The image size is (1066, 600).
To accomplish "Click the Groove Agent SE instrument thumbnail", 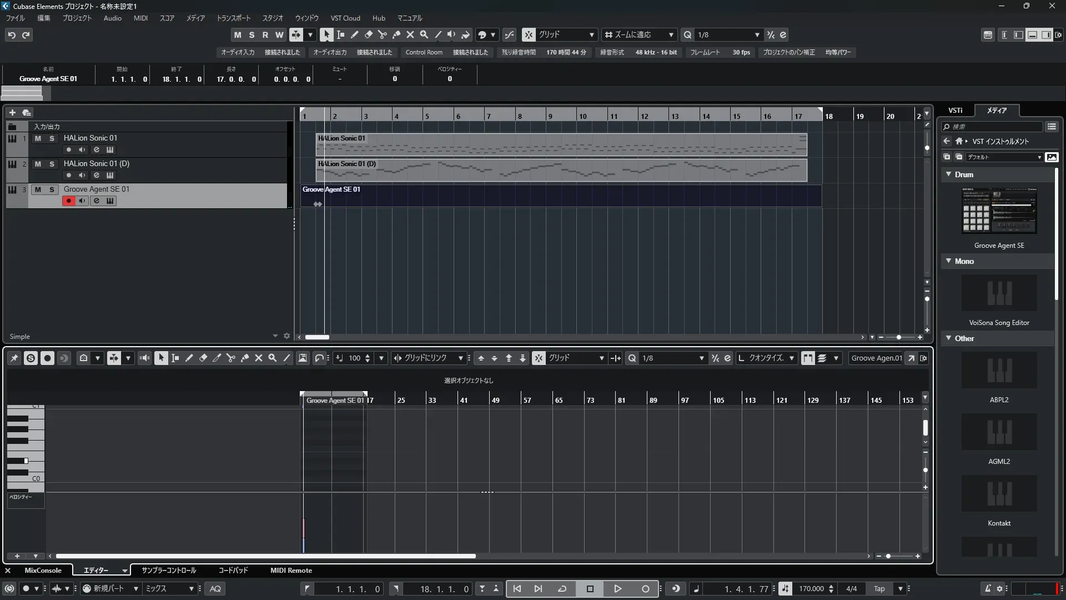I will pyautogui.click(x=999, y=211).
